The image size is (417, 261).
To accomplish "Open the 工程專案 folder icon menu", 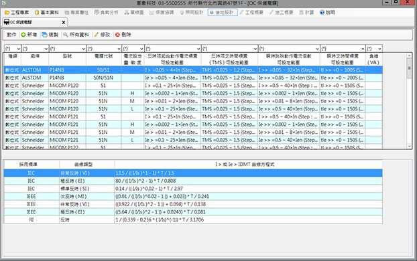I will point(17,13).
